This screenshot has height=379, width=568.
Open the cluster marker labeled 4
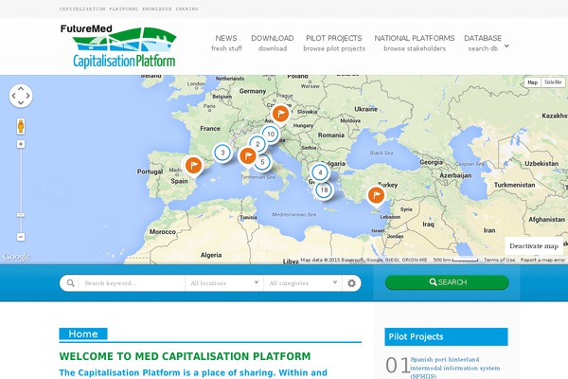320,172
